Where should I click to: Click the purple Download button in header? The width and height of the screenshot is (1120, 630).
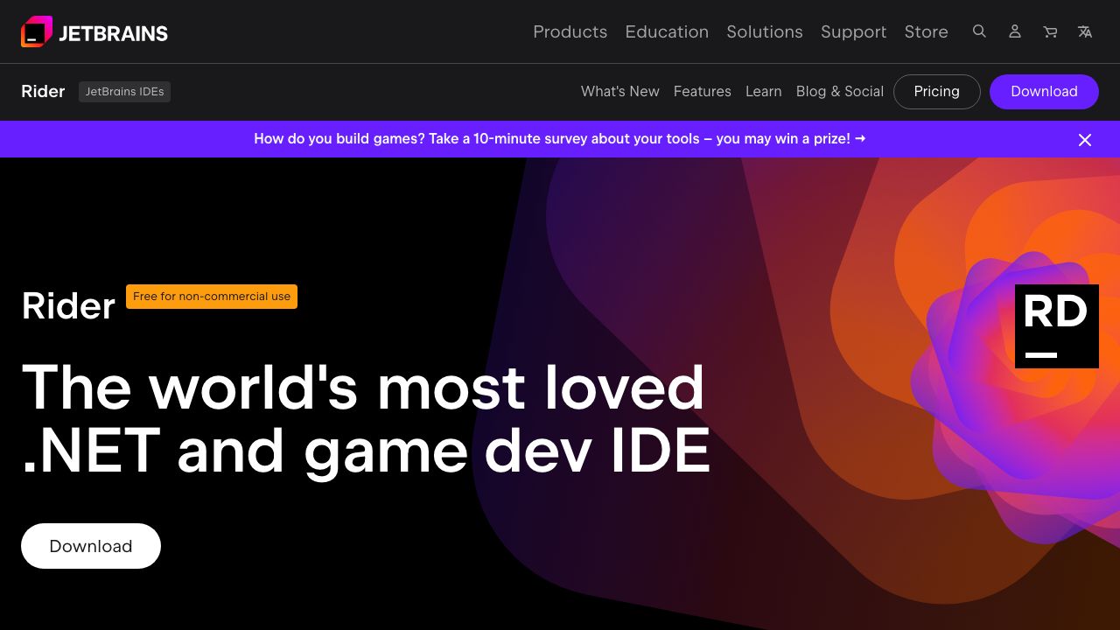pyautogui.click(x=1044, y=92)
